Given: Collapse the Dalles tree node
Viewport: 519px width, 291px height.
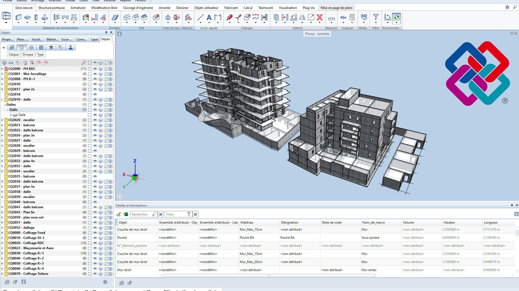Looking at the screenshot, I should point(5,105).
